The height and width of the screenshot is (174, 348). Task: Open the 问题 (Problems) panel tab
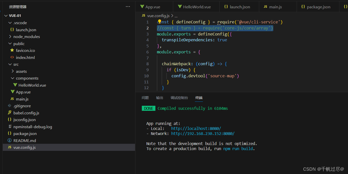coord(145,98)
